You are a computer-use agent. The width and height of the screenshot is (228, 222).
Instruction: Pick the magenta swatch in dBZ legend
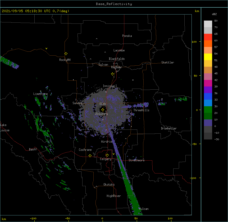208,83
